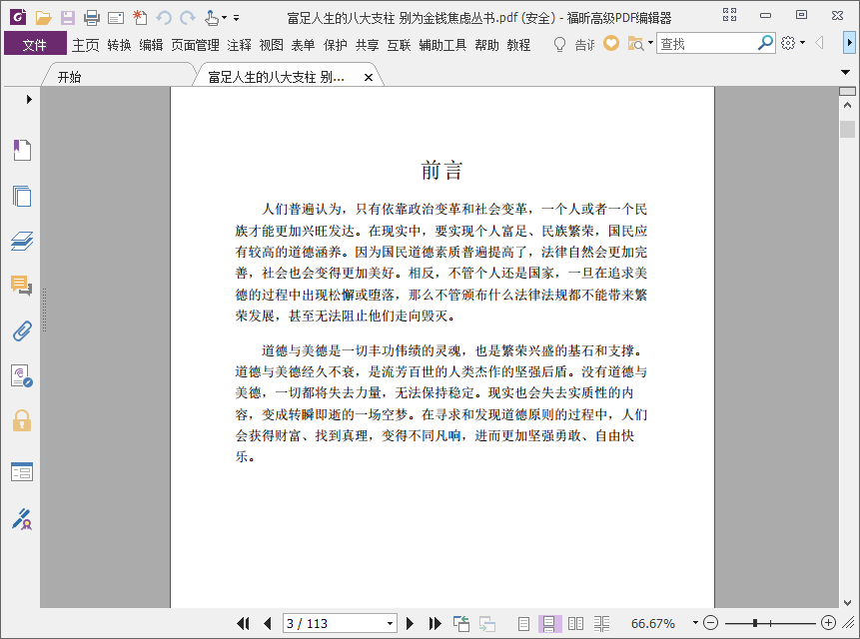Open the Attachments paperclip panel
Image resolution: width=860 pixels, height=639 pixels.
[22, 331]
